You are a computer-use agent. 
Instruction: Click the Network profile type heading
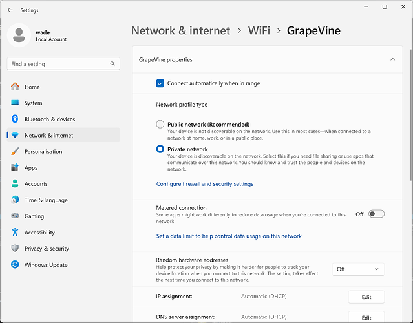(182, 105)
